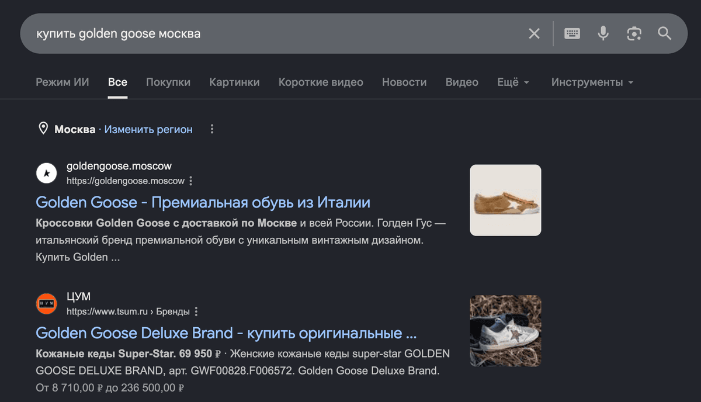Click the Изменить регион link
Screen dimensions: 701x402
click(148, 130)
